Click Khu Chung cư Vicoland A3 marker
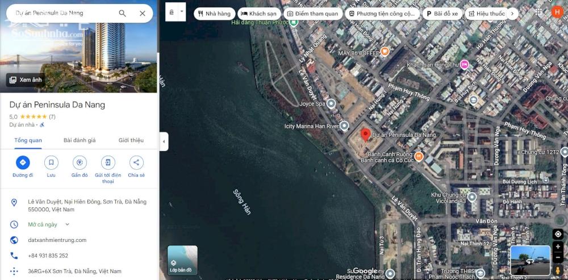 click(471, 198)
